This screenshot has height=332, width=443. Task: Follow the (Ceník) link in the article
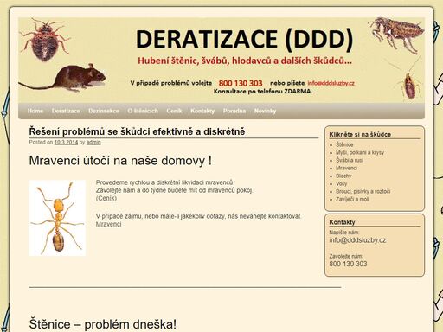(106, 198)
